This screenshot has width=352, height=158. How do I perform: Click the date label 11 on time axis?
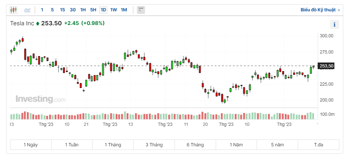click(186, 124)
